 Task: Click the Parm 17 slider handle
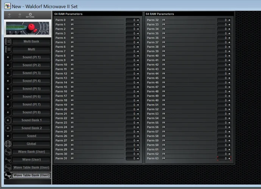point(72,96)
